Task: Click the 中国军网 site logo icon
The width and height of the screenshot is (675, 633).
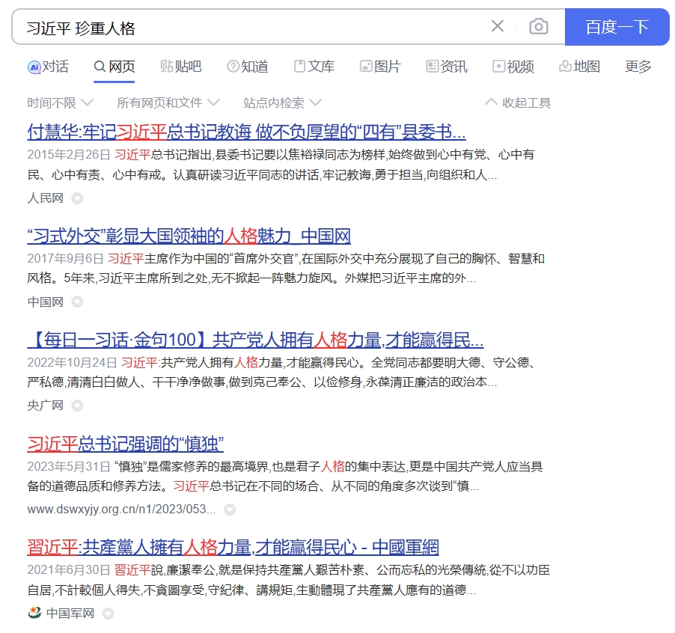Action: click(34, 612)
